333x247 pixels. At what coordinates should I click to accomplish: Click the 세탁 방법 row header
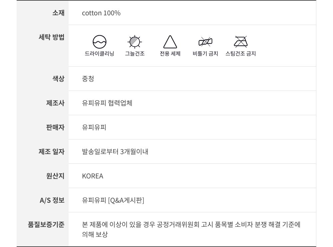click(52, 37)
